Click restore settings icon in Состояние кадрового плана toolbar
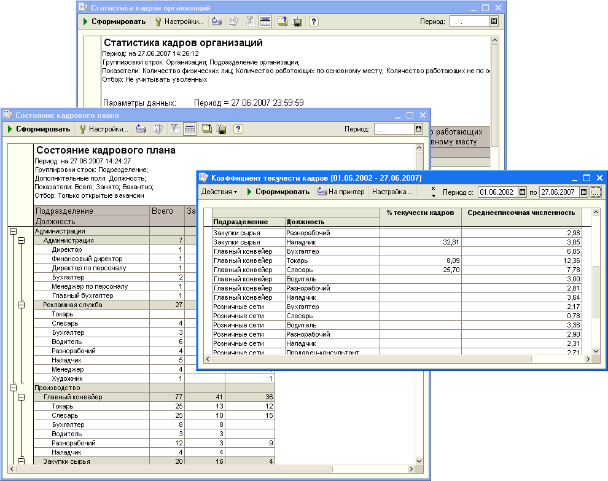608x481 pixels. 207,129
